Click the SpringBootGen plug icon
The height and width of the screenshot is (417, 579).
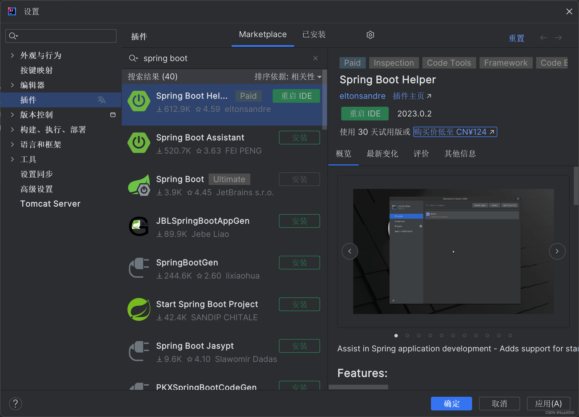coord(139,268)
